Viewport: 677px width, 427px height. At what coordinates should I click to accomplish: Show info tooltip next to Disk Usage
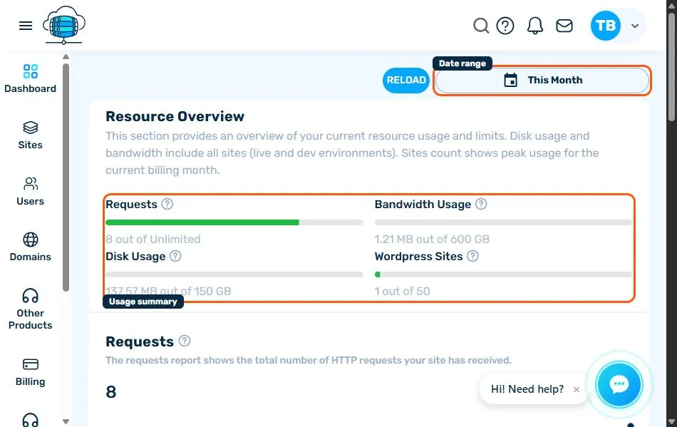point(175,256)
